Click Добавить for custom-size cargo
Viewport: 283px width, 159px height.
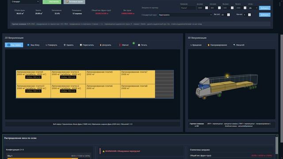[265, 8]
